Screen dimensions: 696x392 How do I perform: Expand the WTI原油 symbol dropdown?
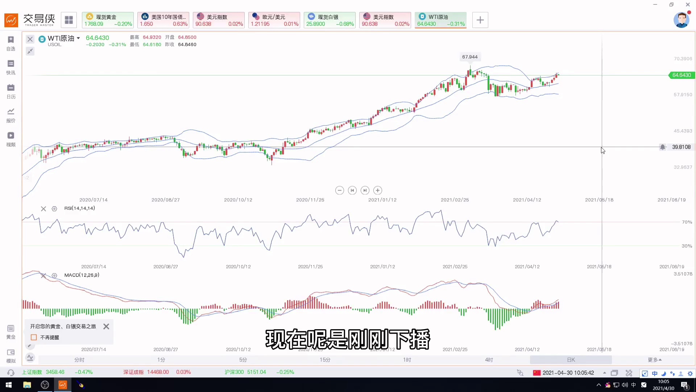click(x=78, y=38)
